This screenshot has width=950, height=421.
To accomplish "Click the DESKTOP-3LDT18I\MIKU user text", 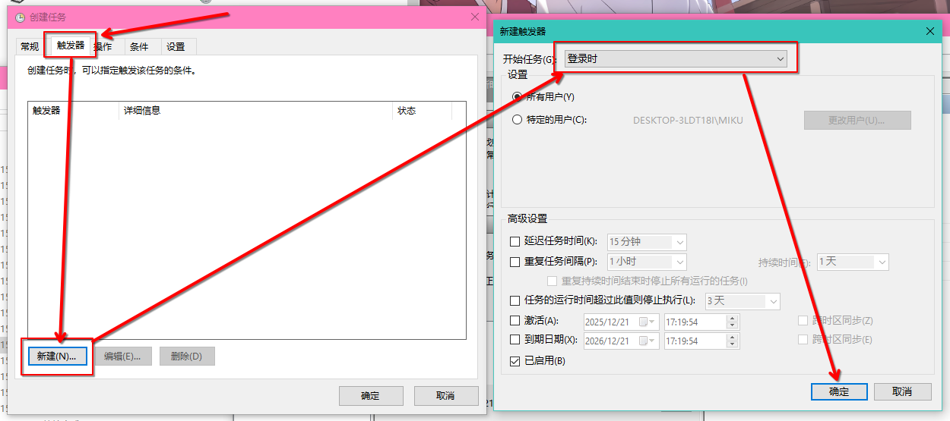I will [x=688, y=120].
